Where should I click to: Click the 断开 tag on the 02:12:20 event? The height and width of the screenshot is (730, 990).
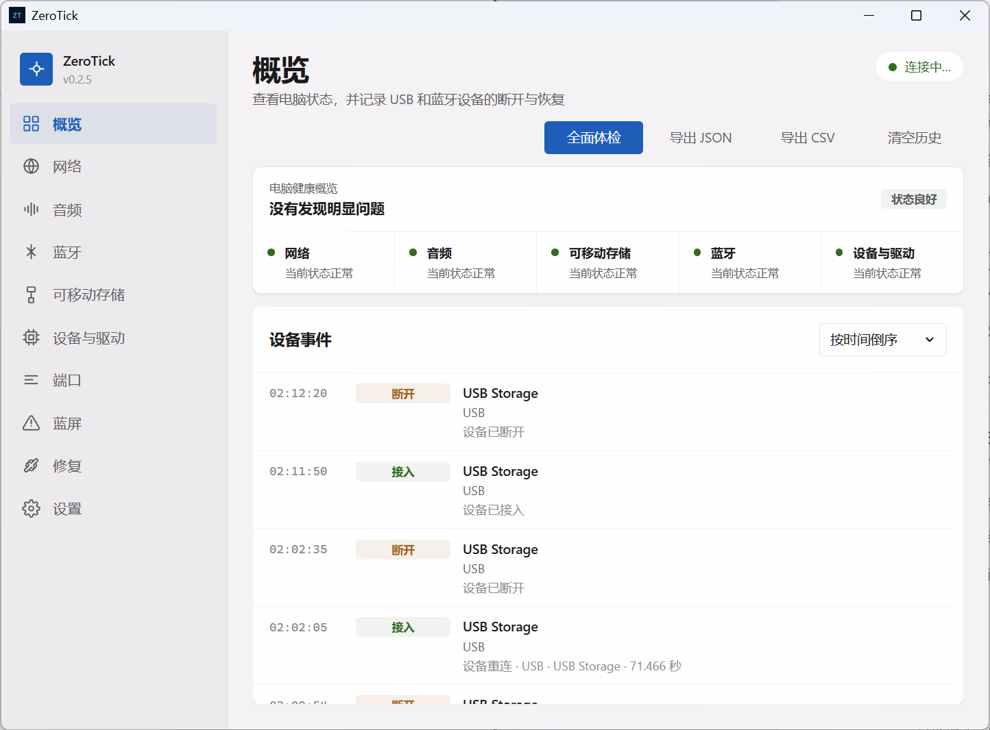(x=403, y=394)
